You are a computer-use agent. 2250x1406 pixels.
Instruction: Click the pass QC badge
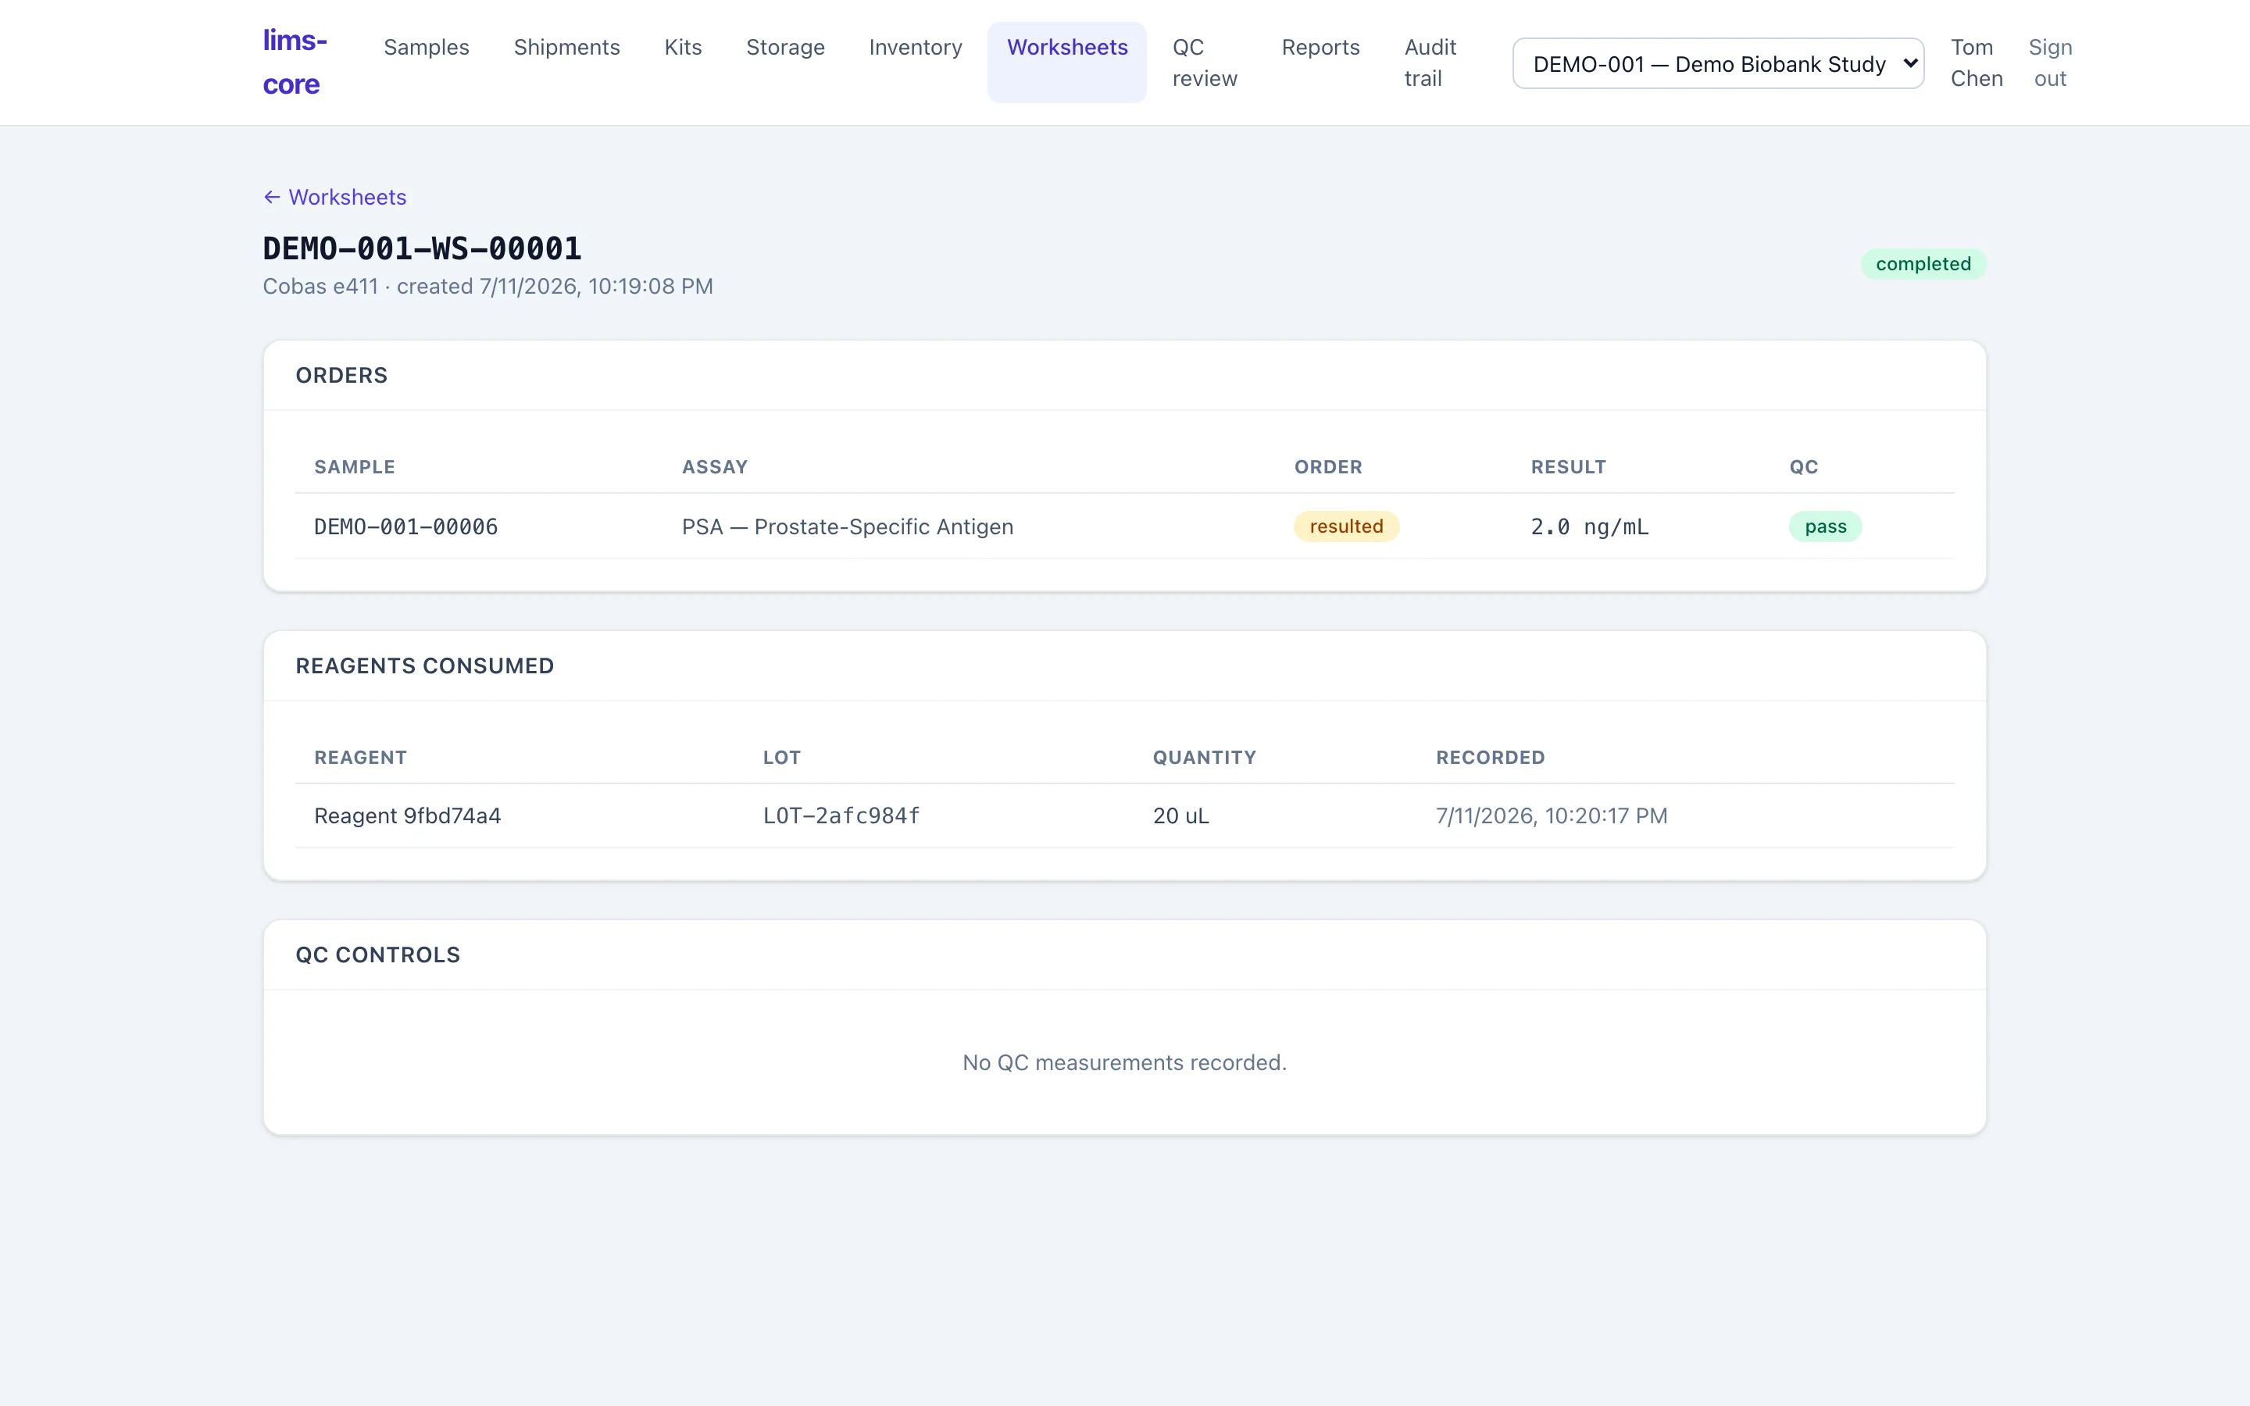click(x=1824, y=526)
